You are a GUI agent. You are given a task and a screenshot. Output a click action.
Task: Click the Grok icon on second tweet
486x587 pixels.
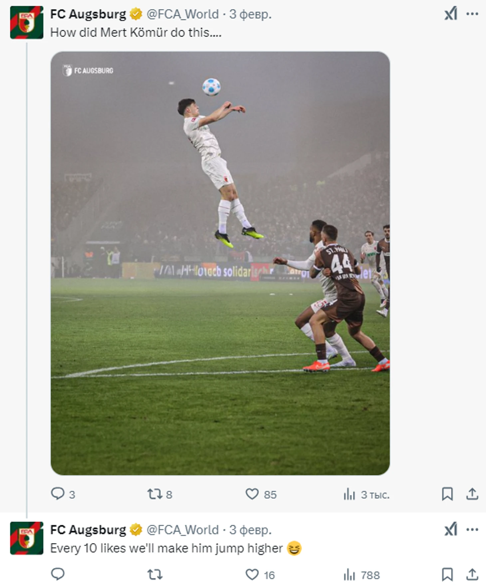pyautogui.click(x=451, y=529)
